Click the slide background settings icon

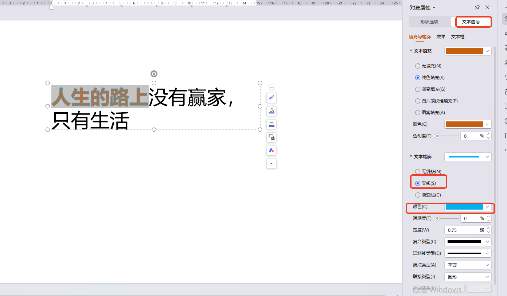coord(271,124)
